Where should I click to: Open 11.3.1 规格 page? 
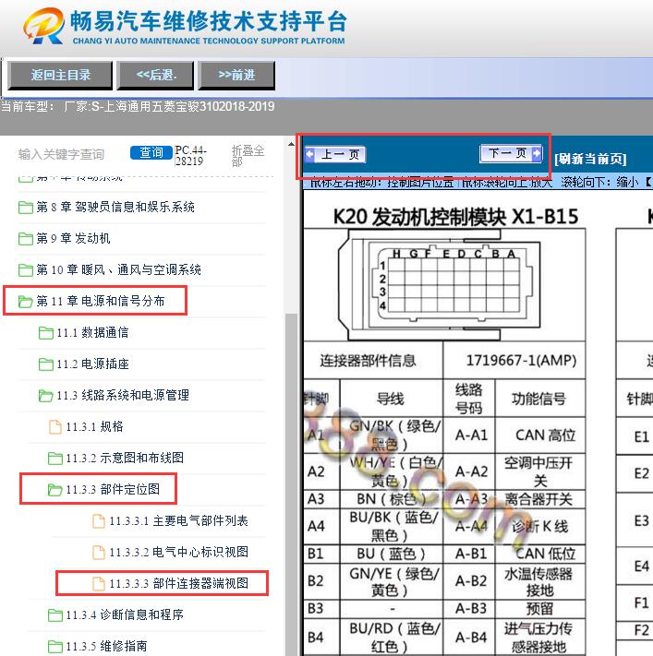pos(94,427)
